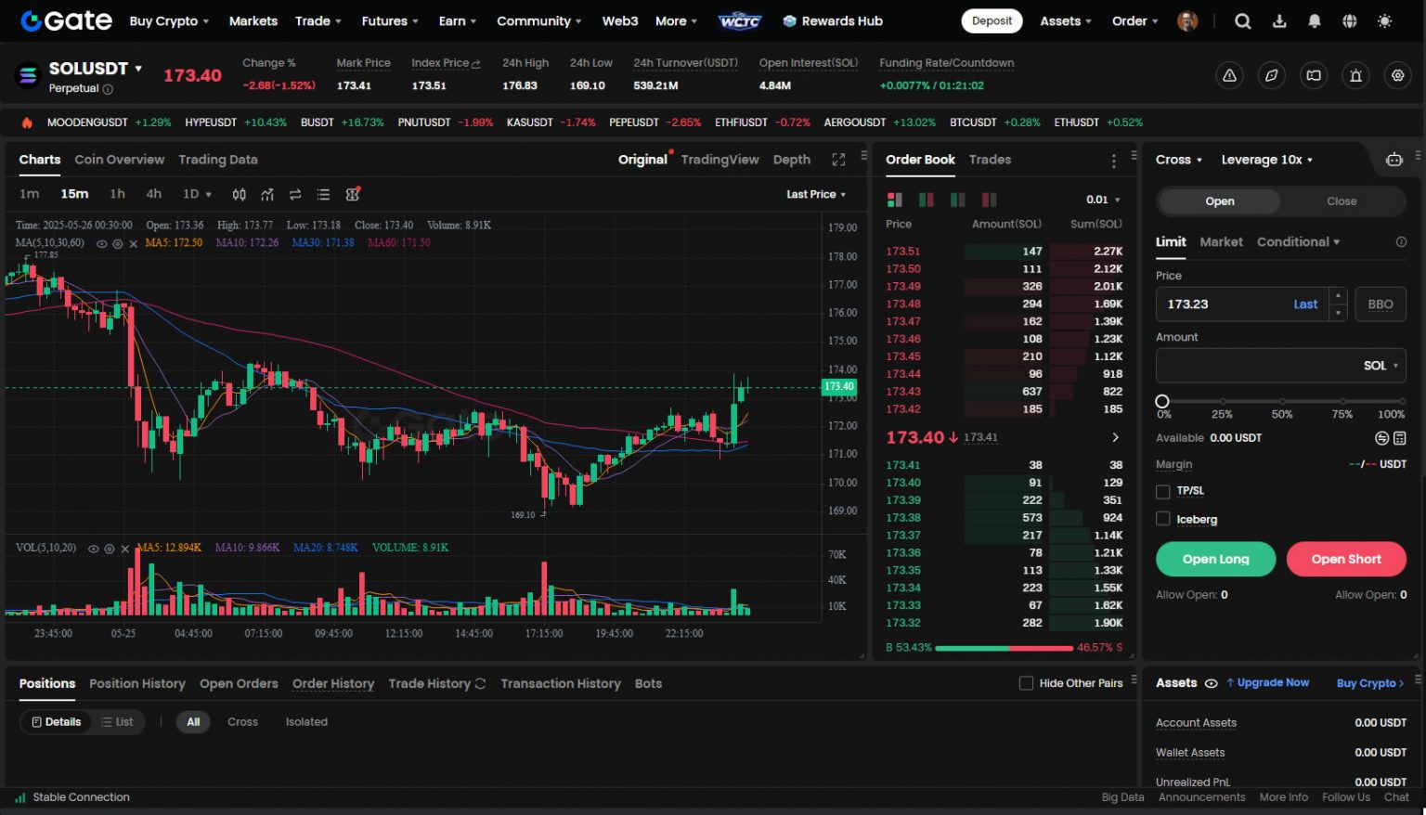Image resolution: width=1426 pixels, height=815 pixels.
Task: Open Cross margin mode dropdown
Action: pos(1179,160)
